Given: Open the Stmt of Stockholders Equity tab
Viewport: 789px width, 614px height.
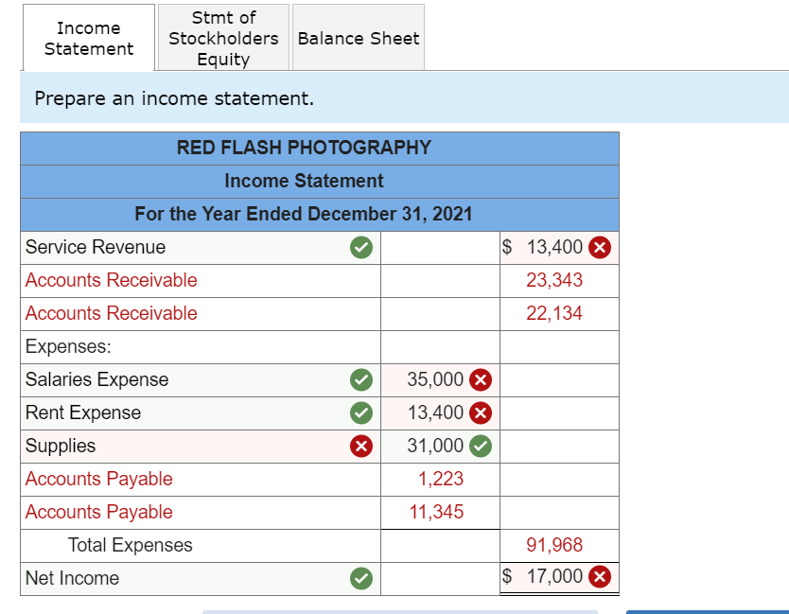Looking at the screenshot, I should pos(223,38).
